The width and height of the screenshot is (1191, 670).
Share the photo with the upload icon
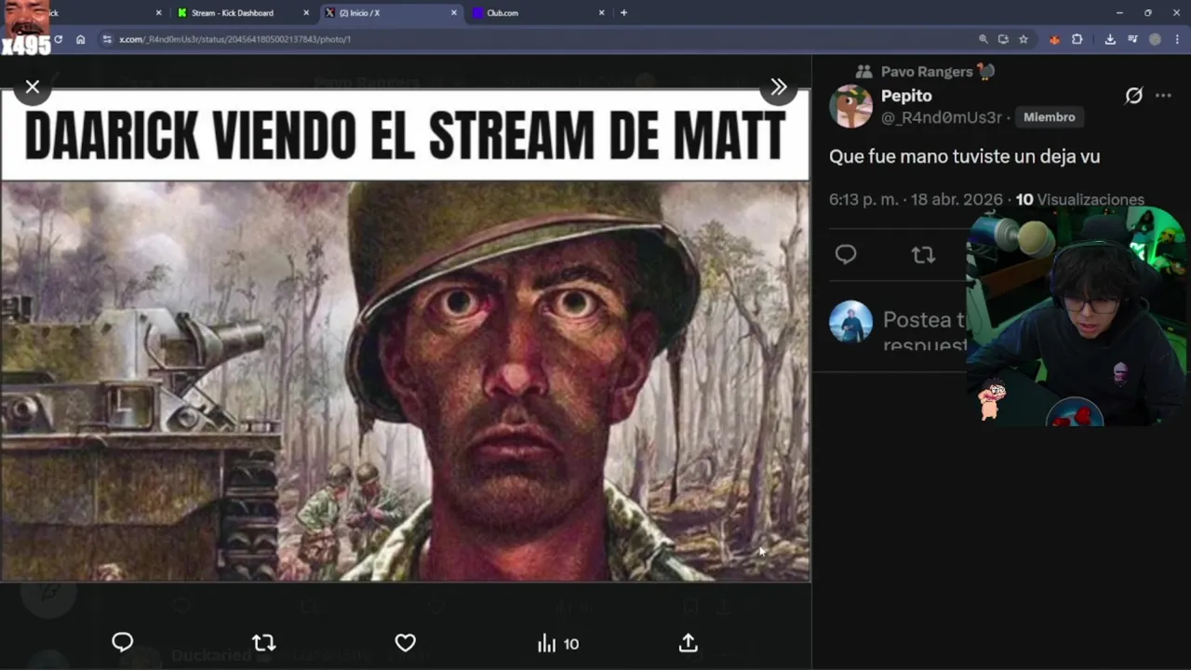(x=688, y=642)
